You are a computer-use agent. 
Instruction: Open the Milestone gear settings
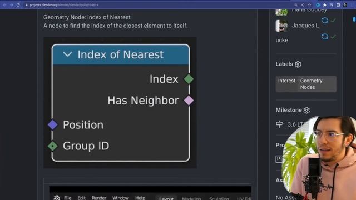(x=306, y=110)
